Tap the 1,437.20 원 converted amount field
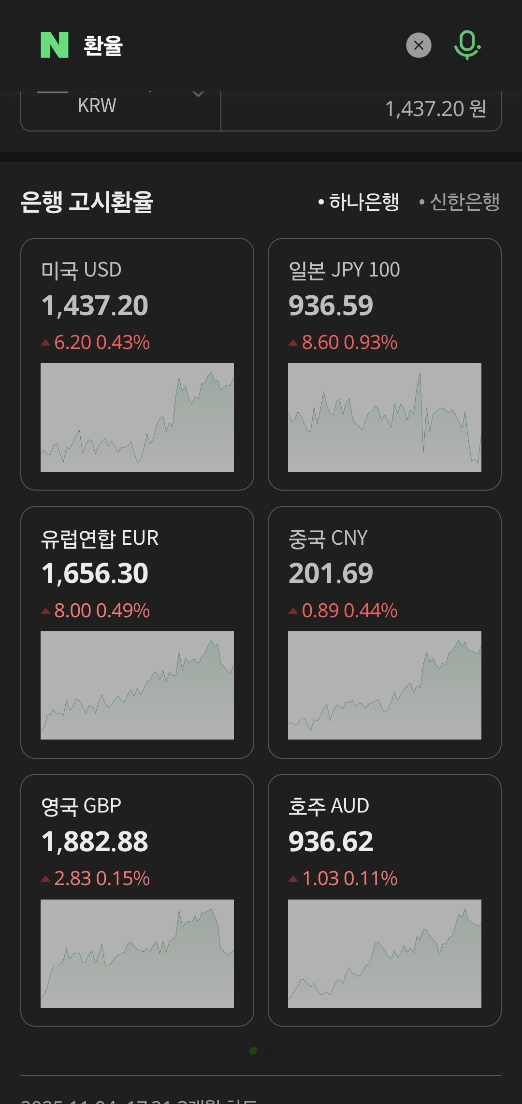 361,109
